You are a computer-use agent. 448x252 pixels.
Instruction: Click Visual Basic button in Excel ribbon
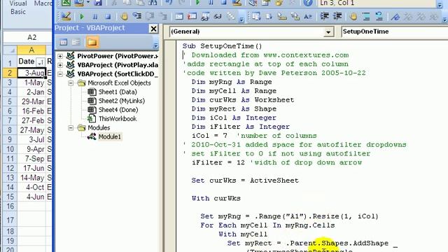(x=17, y=8)
